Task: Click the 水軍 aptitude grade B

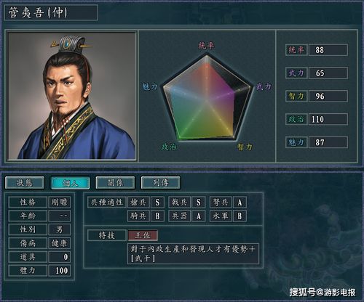Action: (x=240, y=216)
